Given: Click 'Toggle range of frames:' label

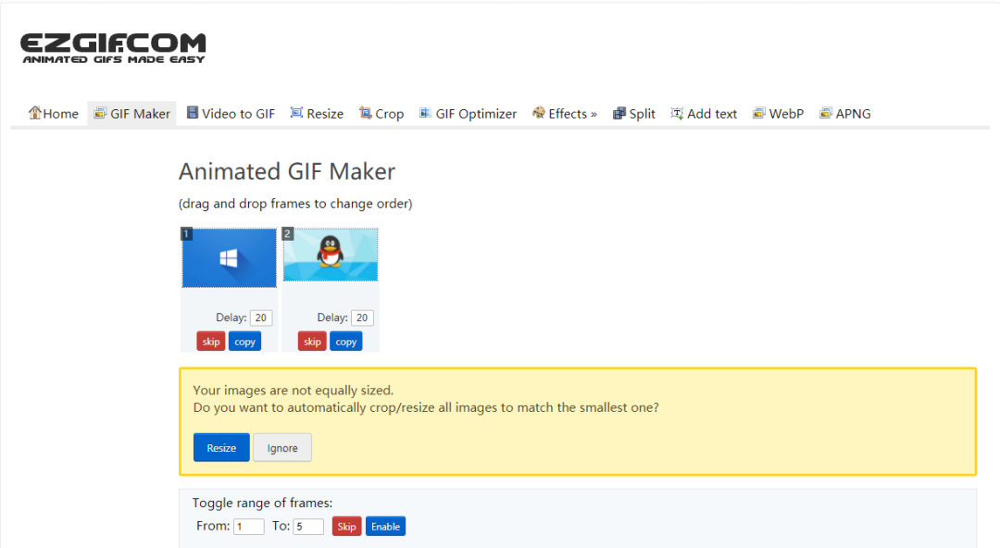Looking at the screenshot, I should click(x=263, y=503).
